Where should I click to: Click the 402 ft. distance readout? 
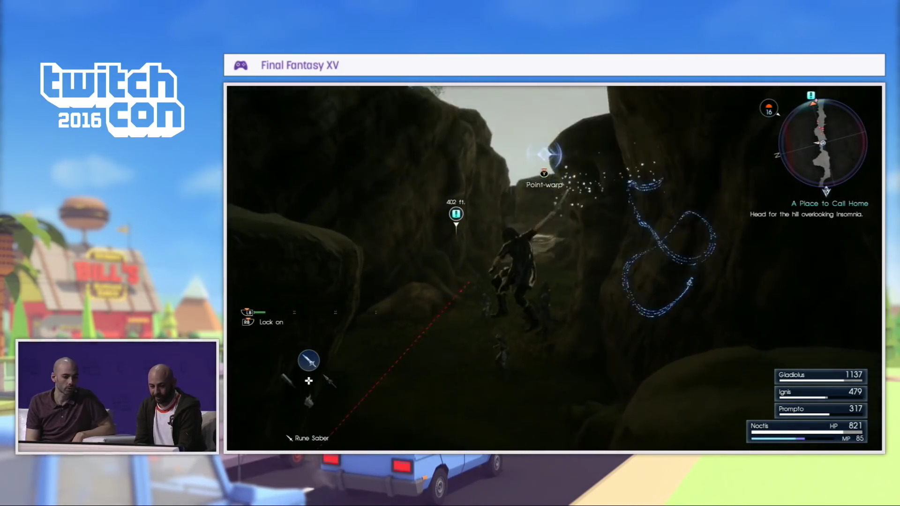pos(456,202)
